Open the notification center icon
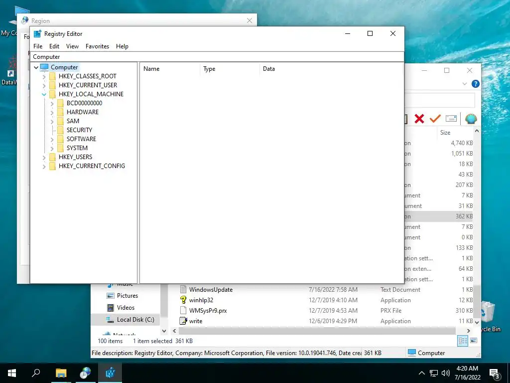 (494, 373)
